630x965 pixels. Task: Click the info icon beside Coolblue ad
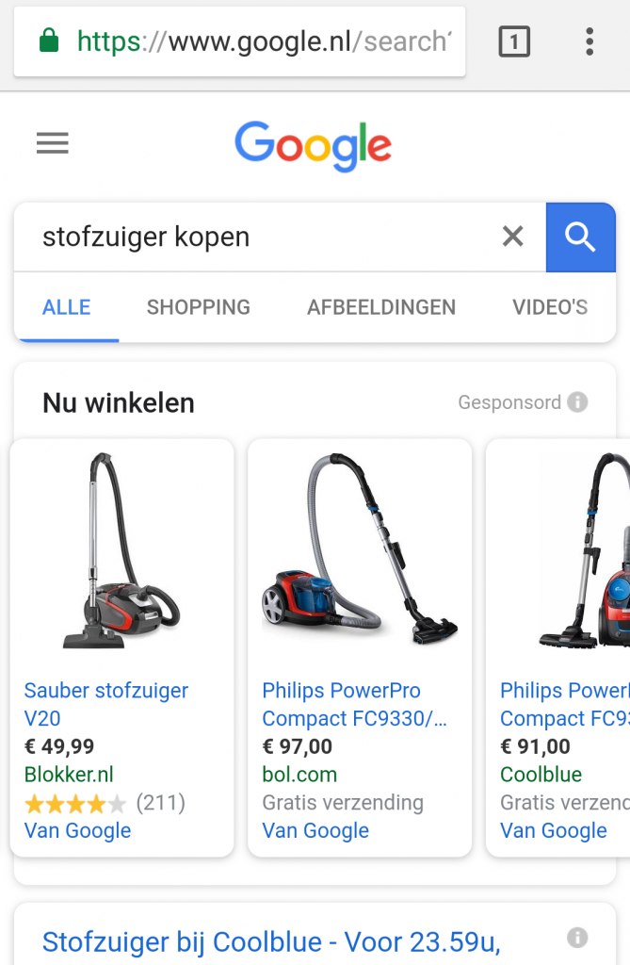577,938
